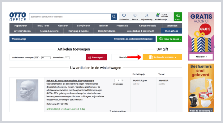Click the refresh arrows icon beside verversen

[x=114, y=84]
